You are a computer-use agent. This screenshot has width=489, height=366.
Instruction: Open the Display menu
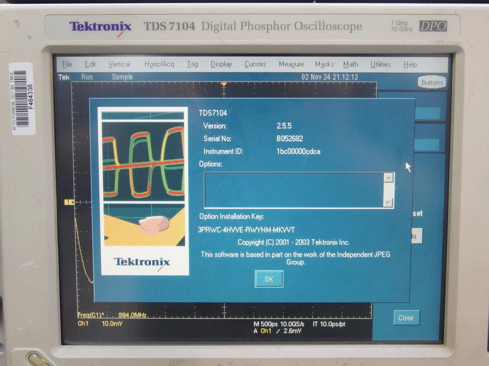(x=221, y=64)
